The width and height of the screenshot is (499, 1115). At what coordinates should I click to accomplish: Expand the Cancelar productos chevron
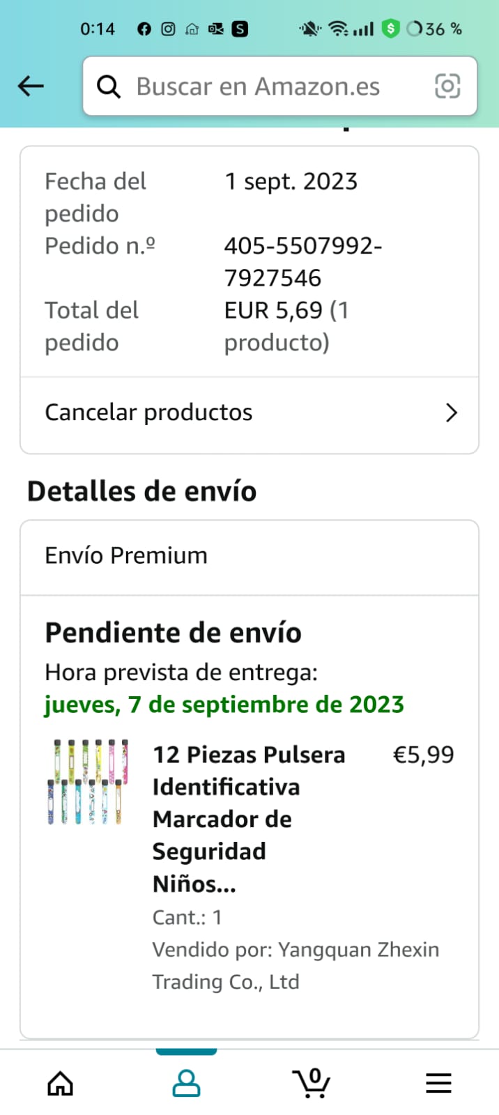[452, 413]
